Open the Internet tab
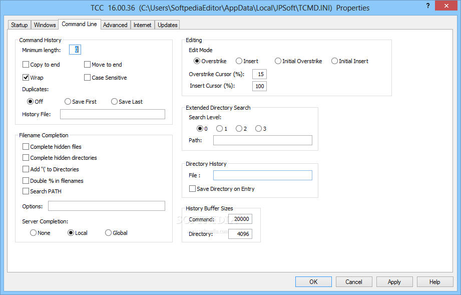 click(142, 25)
